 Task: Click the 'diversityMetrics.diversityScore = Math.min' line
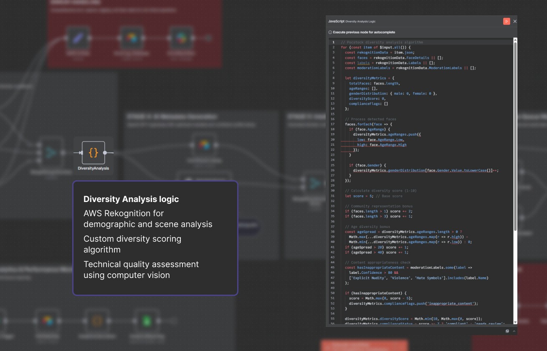[x=413, y=318]
